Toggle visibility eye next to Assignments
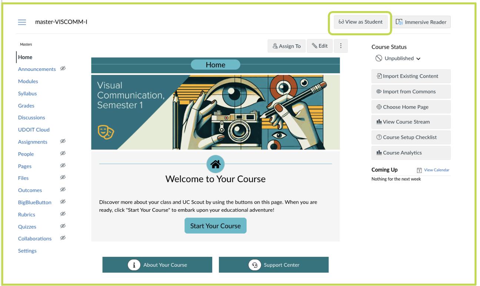 pyautogui.click(x=63, y=142)
